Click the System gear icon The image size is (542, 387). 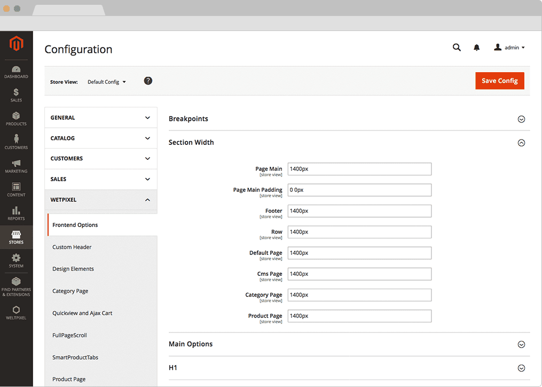[x=16, y=260]
